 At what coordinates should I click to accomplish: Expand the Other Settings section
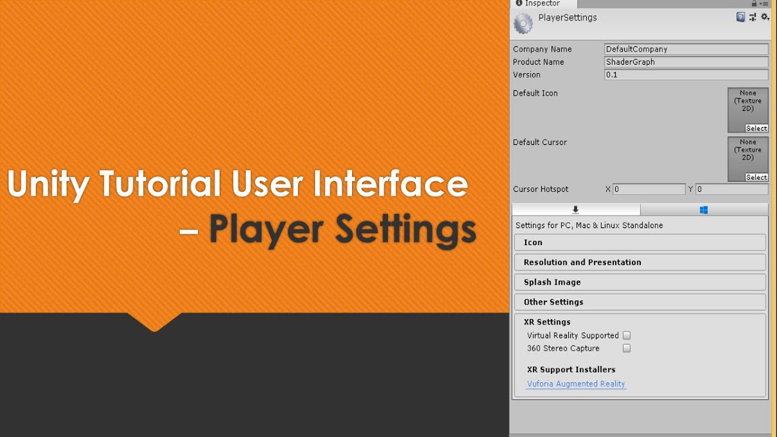640,302
